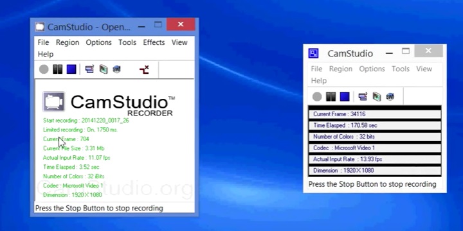The width and height of the screenshot is (463, 231).
Task: Click the screen annotations icon in the left window
Action: (x=104, y=69)
